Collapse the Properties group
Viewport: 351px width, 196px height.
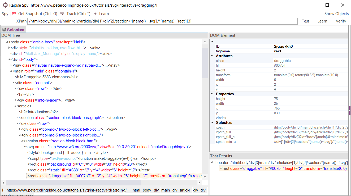point(212,94)
